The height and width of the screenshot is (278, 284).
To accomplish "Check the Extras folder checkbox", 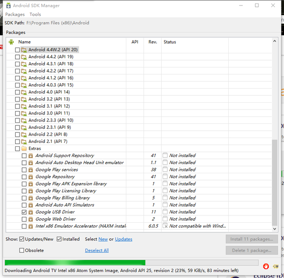I will pos(18,149).
